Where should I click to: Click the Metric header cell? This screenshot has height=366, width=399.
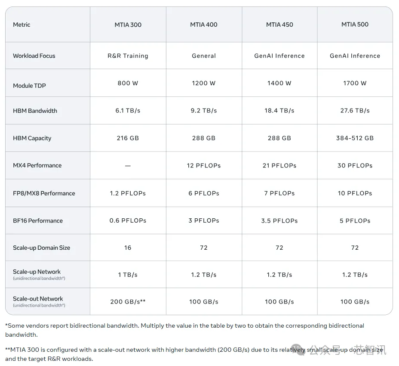click(x=21, y=25)
